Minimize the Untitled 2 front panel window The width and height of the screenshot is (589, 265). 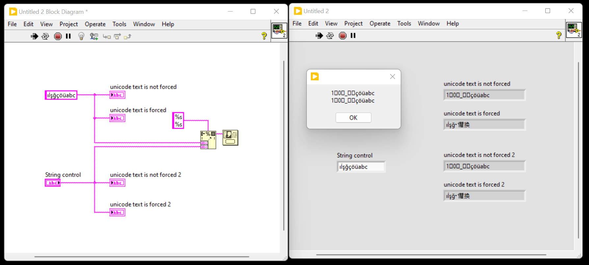click(525, 11)
